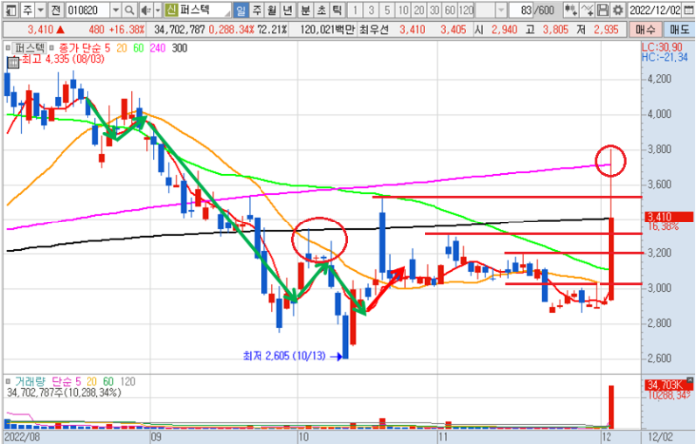Viewport: 696px width, 444px height.
Task: Choose the 30 interval button
Action: pos(435,10)
